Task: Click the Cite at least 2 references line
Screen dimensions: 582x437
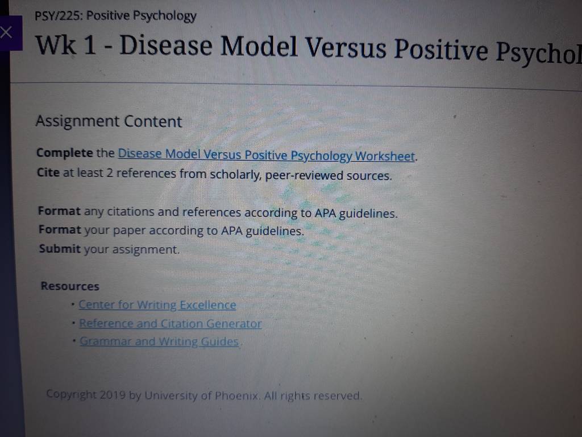Action: click(214, 174)
